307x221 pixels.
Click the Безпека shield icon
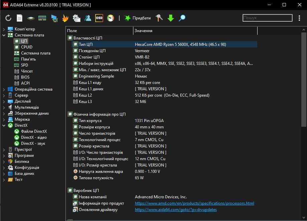(10, 161)
